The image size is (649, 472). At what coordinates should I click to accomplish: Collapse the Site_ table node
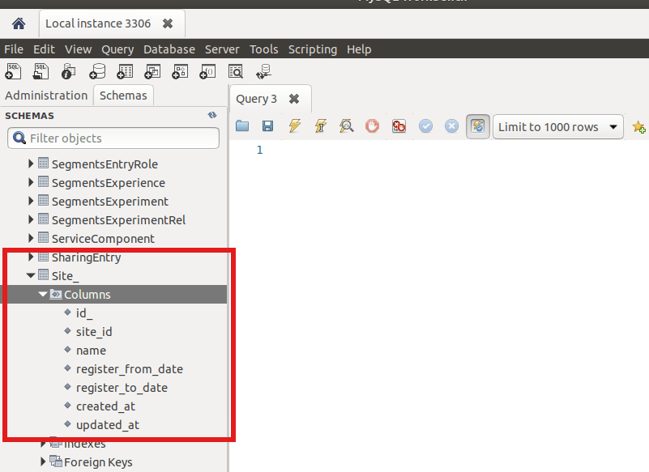click(x=31, y=276)
